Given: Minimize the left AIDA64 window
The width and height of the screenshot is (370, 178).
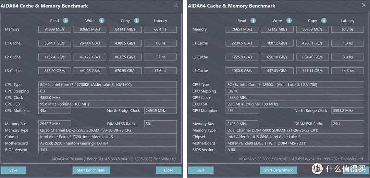Looking at the screenshot, I should [x=160, y=5].
